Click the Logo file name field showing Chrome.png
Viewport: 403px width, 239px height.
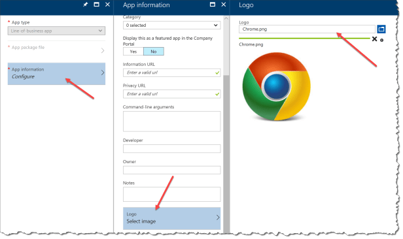pos(307,29)
